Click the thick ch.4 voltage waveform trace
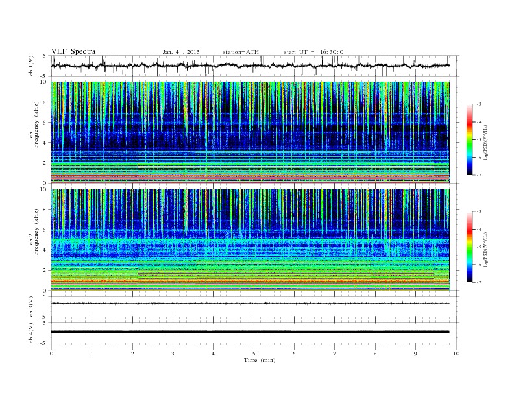This screenshot has height=397, width=514. tap(250, 332)
